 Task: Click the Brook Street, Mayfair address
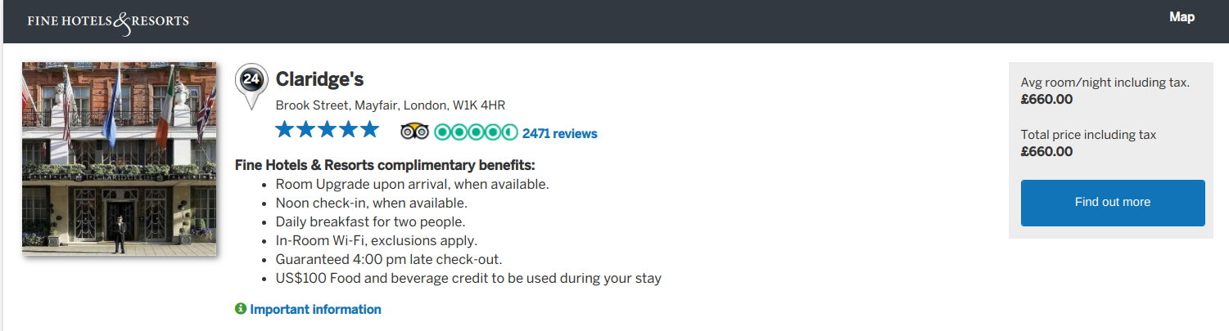pyautogui.click(x=390, y=105)
